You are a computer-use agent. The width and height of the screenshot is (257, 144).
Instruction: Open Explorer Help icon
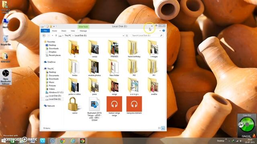(x=163, y=31)
